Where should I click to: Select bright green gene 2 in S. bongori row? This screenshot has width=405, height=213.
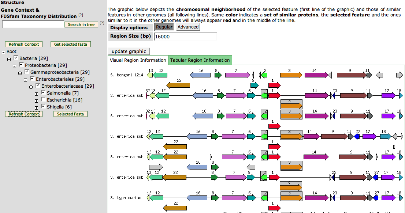click(x=264, y=75)
